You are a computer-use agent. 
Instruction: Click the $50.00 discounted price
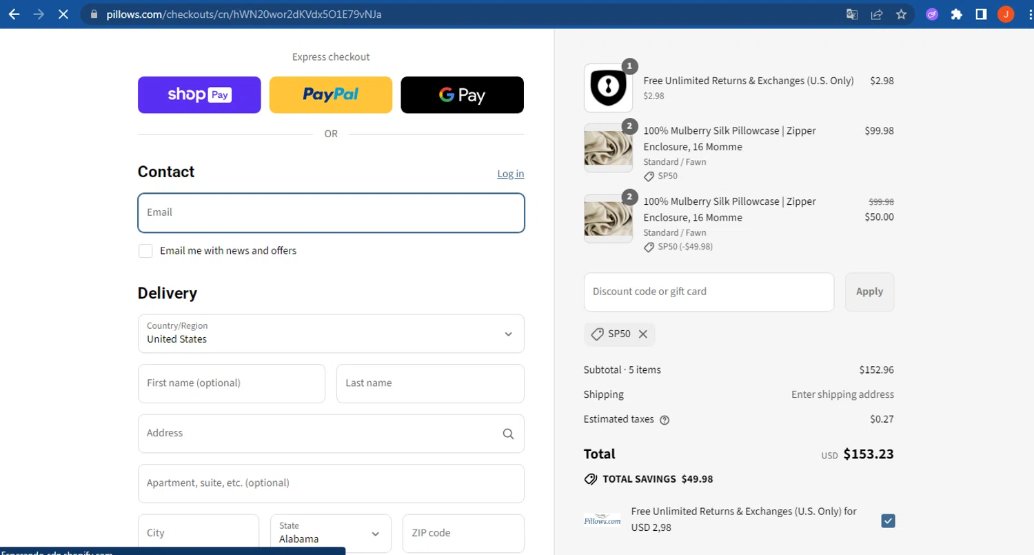click(x=879, y=217)
